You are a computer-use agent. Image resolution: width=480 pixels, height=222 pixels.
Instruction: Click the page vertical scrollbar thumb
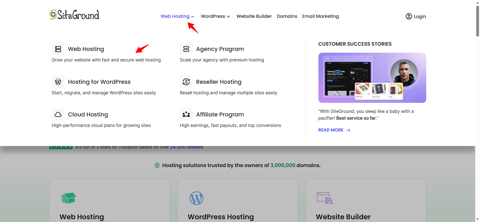(477, 21)
